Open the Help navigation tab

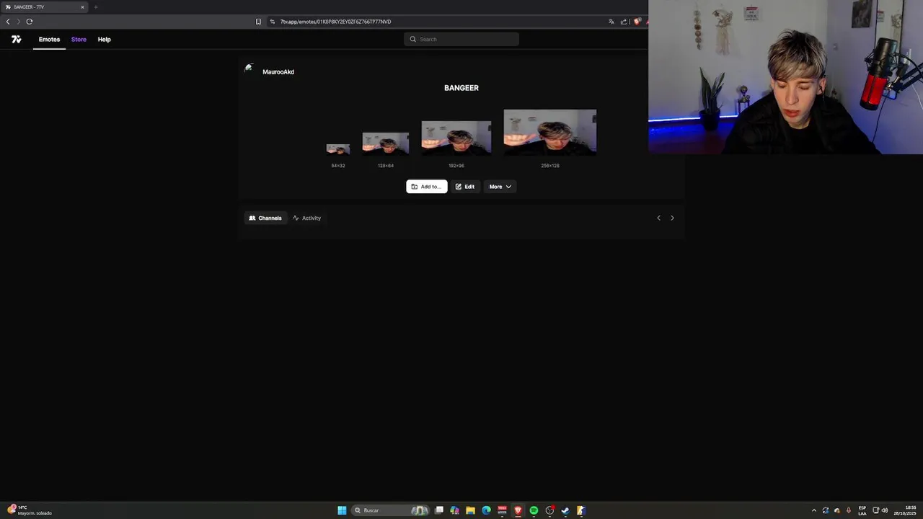[x=104, y=40]
